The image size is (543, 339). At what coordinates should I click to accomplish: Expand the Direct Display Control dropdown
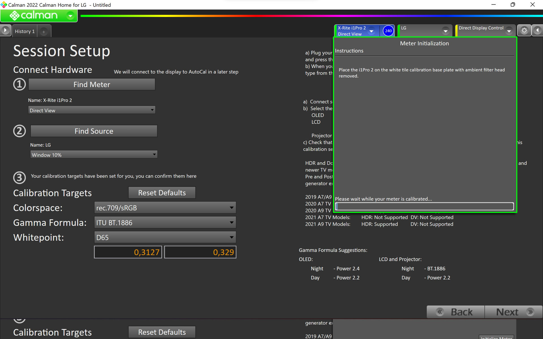509,31
